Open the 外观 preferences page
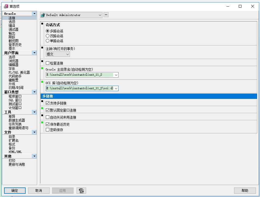 [x=12, y=84]
